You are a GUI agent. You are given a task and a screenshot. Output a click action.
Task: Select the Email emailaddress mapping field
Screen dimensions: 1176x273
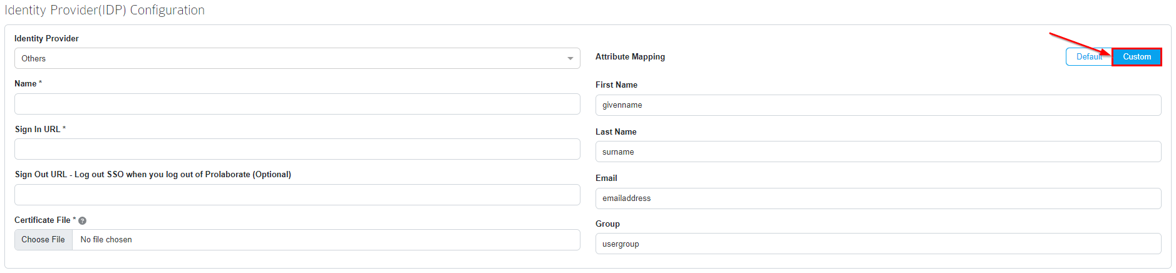click(x=878, y=198)
